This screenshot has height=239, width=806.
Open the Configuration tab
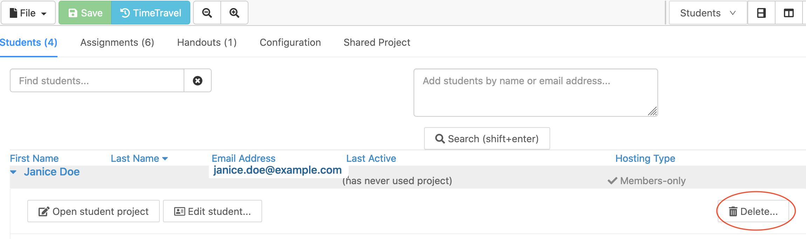point(290,43)
